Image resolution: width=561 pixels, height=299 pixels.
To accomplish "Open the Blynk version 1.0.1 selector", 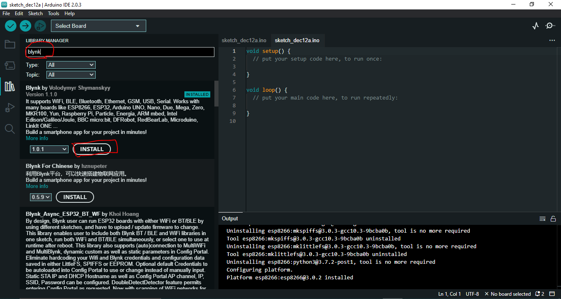I will point(49,149).
